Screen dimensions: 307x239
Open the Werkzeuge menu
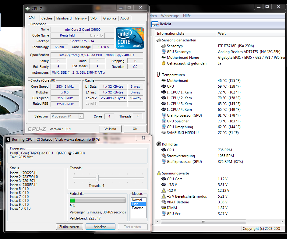click(x=170, y=16)
